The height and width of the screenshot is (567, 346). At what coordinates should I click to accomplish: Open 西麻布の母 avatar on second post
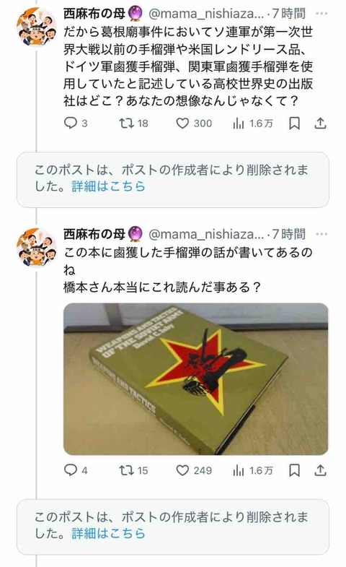coord(37,247)
